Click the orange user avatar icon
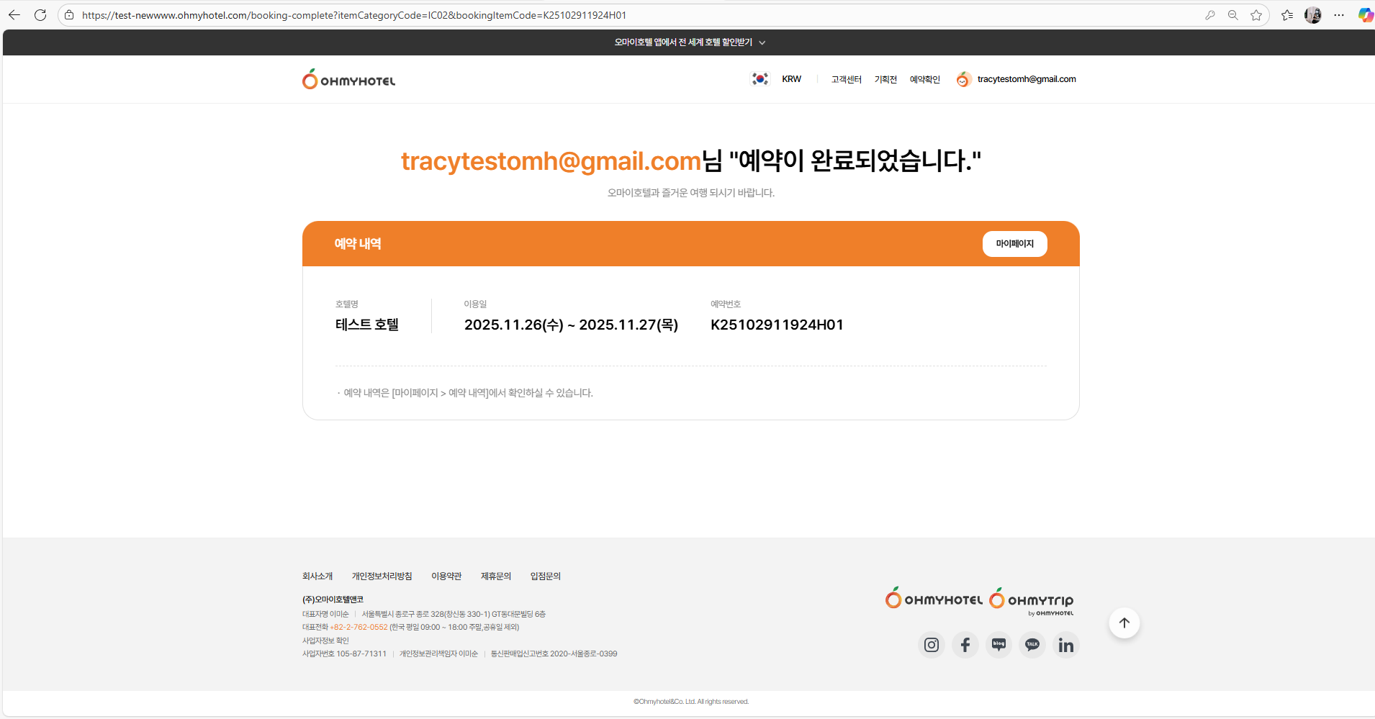Viewport: 1375px width, 719px height. 964,79
